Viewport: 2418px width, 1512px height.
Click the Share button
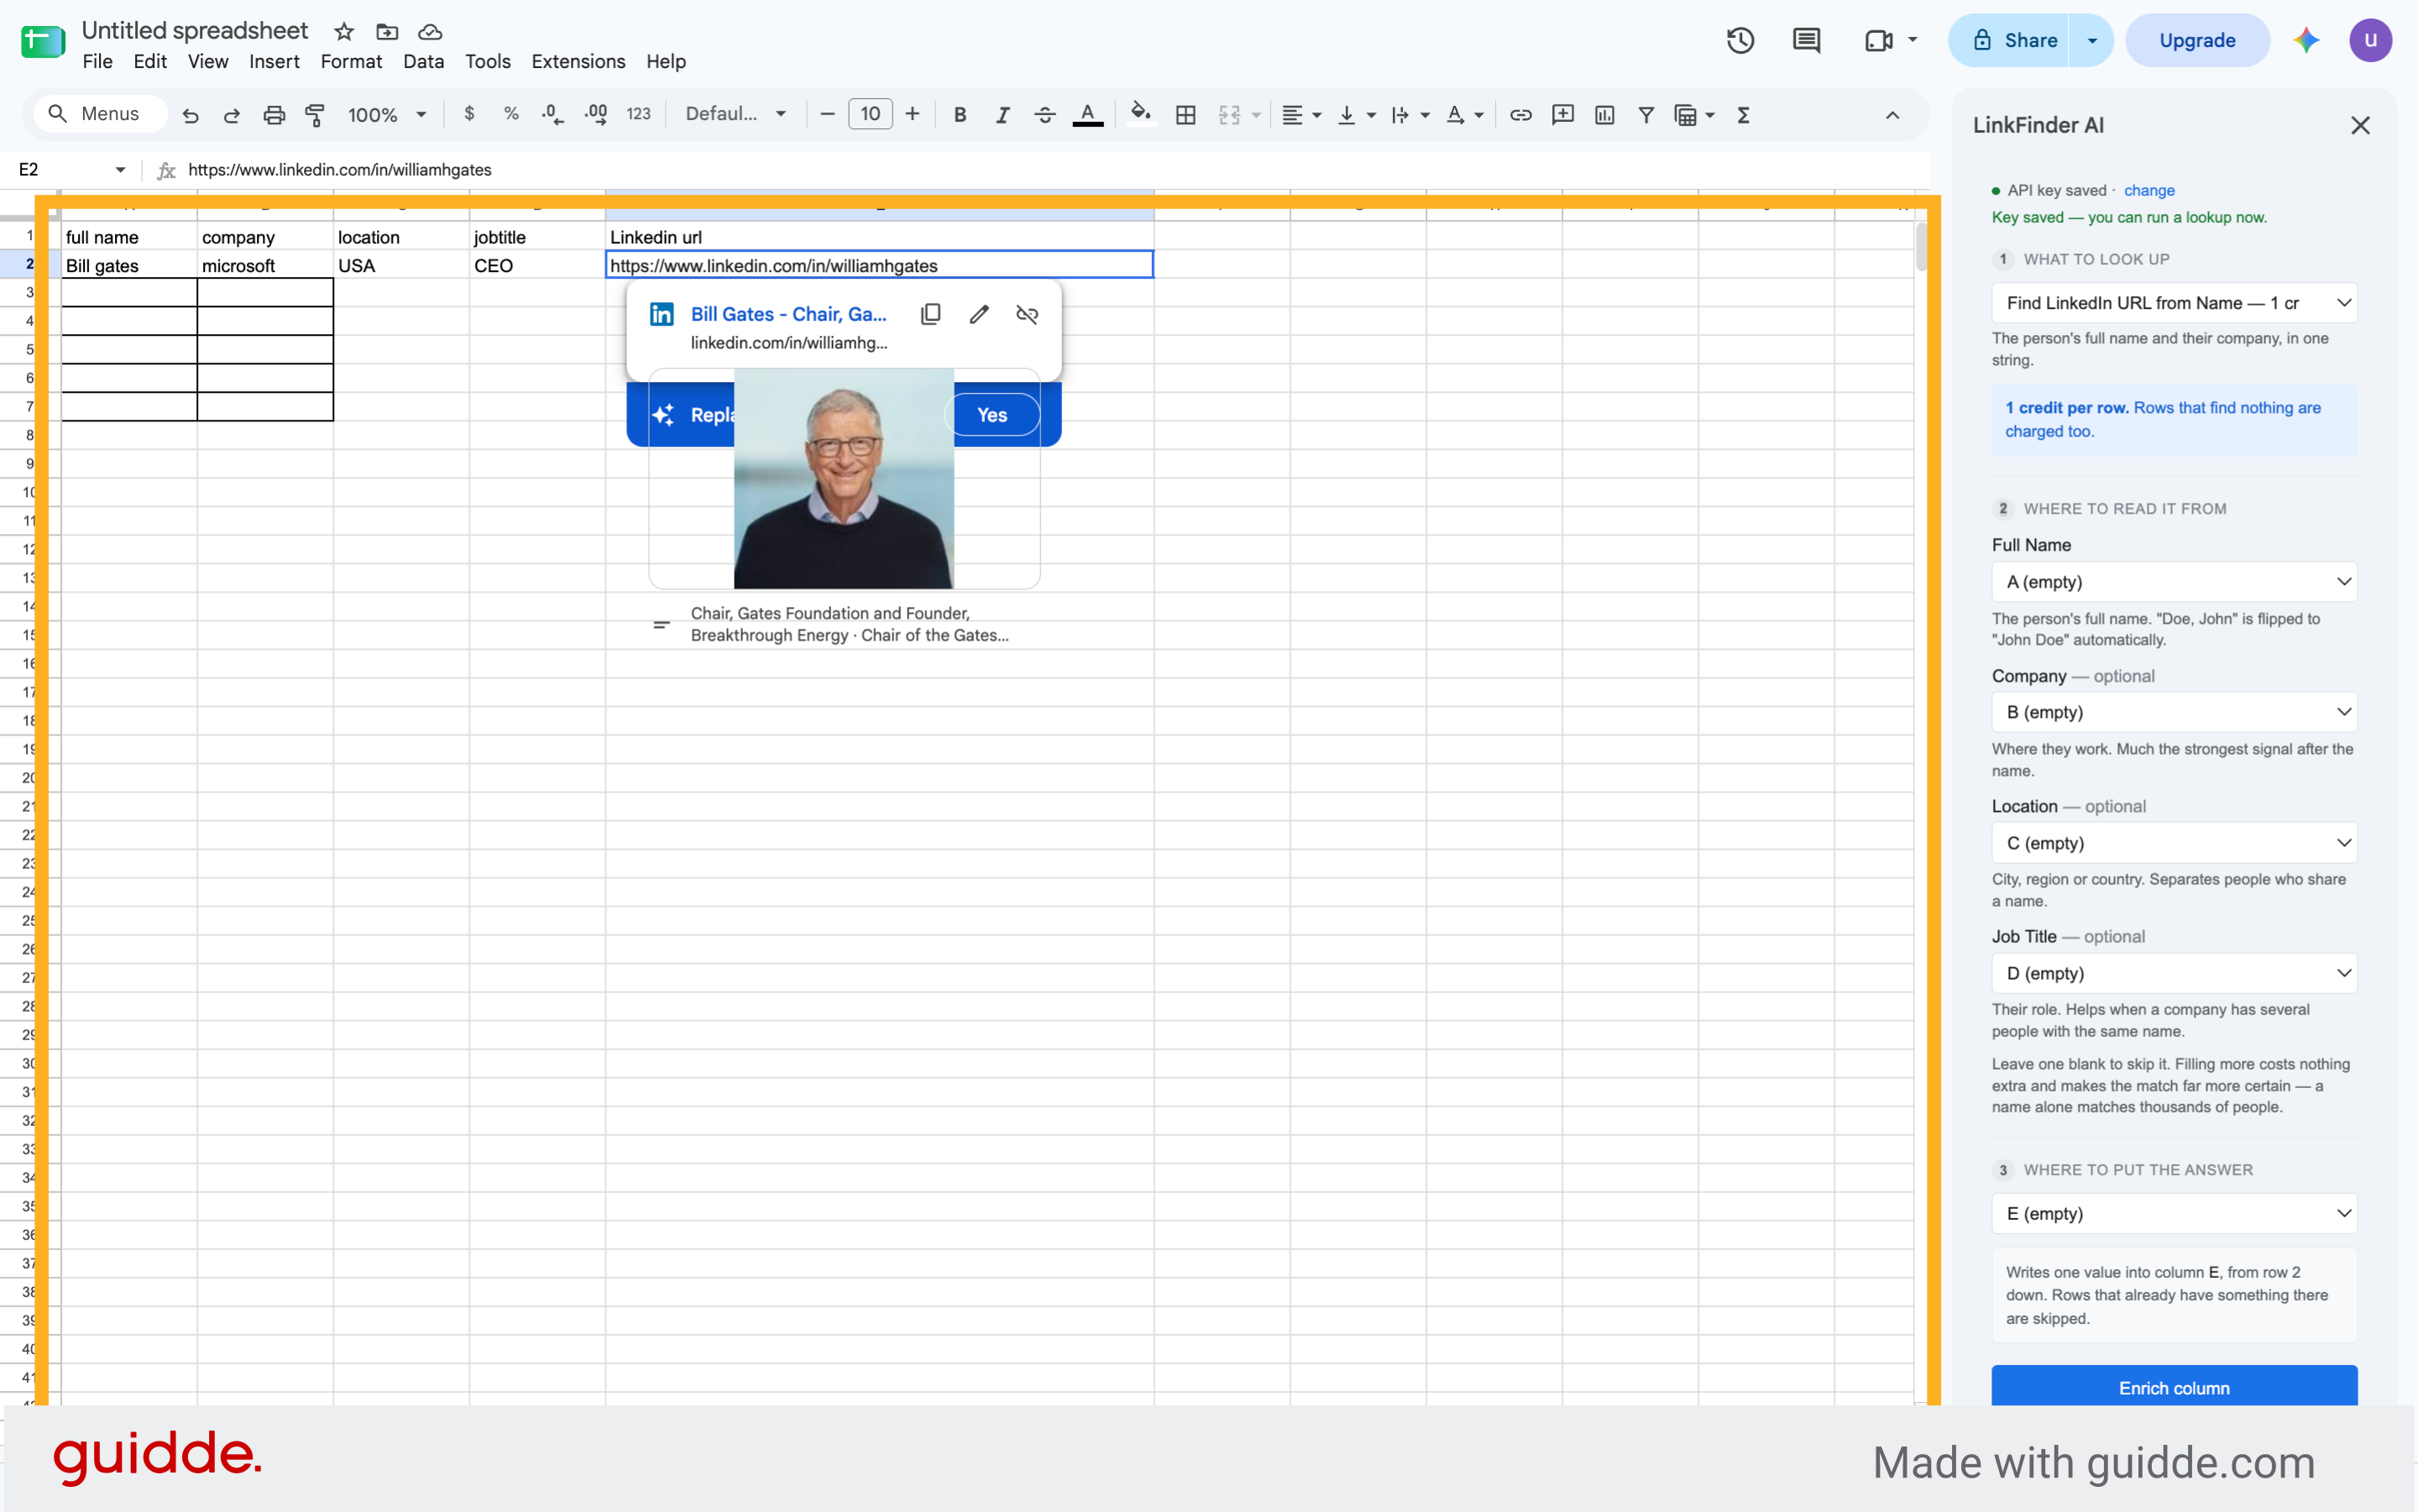pos(2009,40)
